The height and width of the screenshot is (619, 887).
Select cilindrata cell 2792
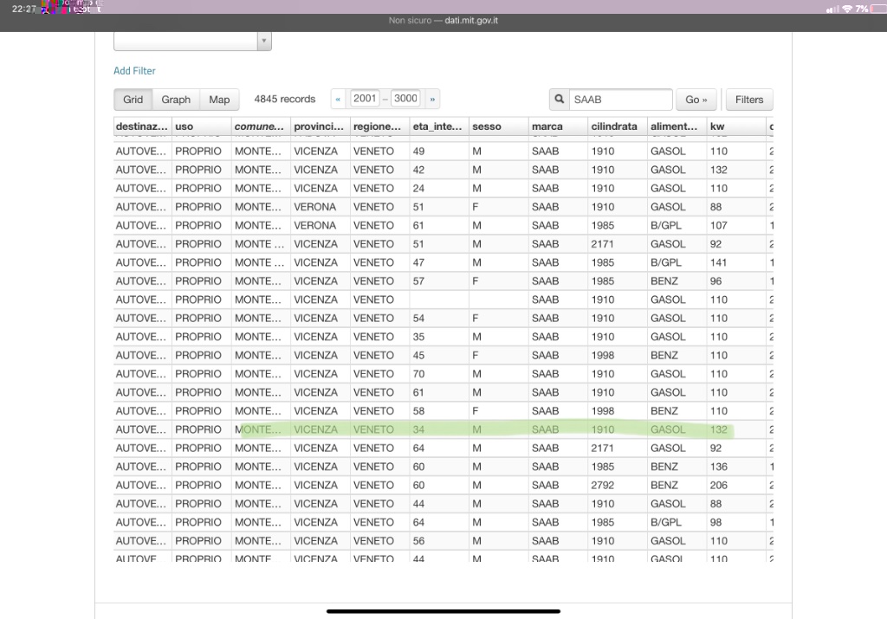pyautogui.click(x=617, y=485)
